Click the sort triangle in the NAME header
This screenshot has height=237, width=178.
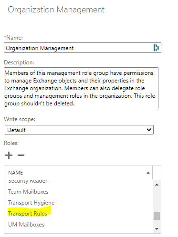click(x=148, y=173)
